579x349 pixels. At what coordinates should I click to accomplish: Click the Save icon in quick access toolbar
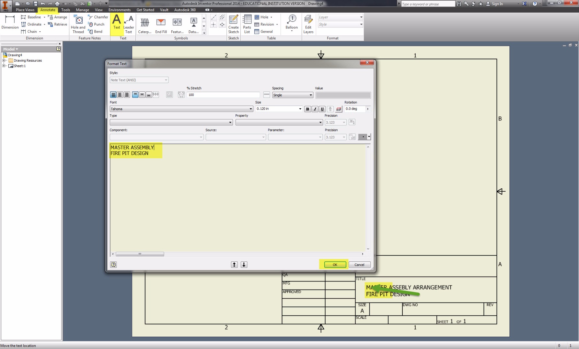(35, 4)
